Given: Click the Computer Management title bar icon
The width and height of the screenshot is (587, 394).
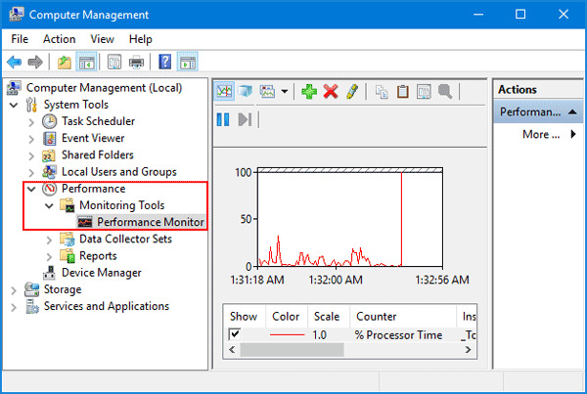Looking at the screenshot, I should pos(16,15).
